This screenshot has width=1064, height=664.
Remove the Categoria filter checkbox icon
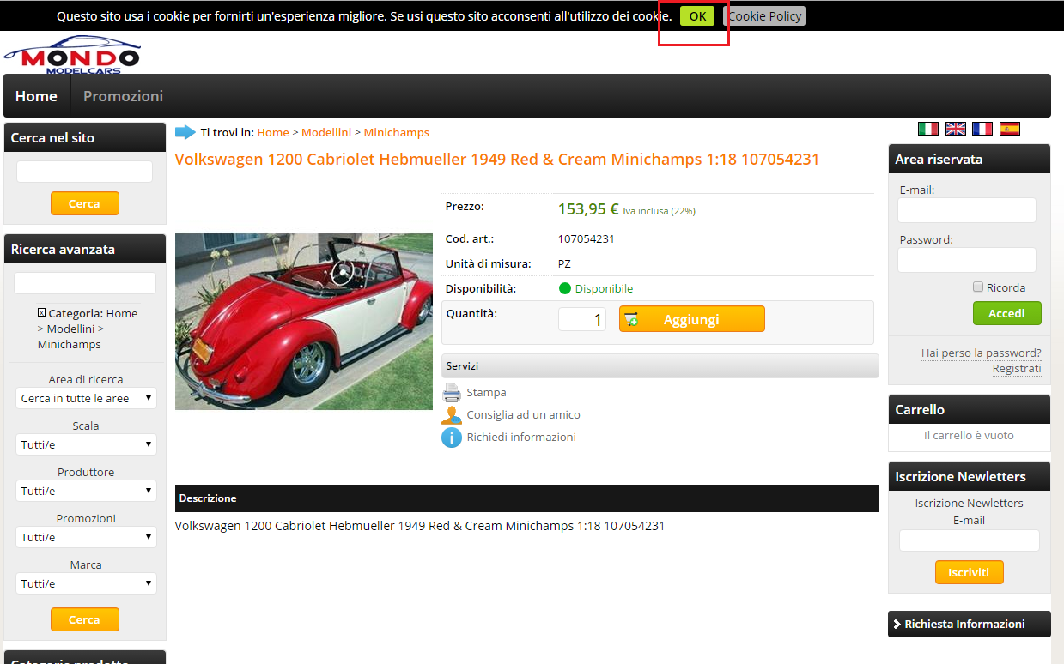click(41, 313)
